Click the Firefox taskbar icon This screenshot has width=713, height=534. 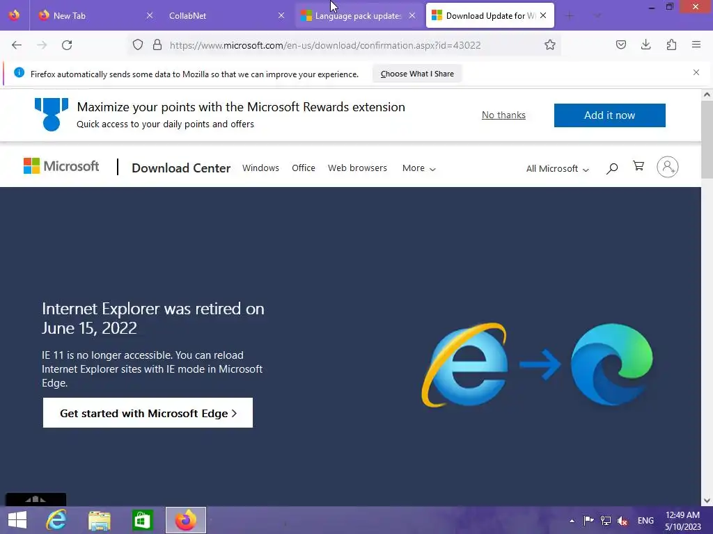pyautogui.click(x=185, y=520)
